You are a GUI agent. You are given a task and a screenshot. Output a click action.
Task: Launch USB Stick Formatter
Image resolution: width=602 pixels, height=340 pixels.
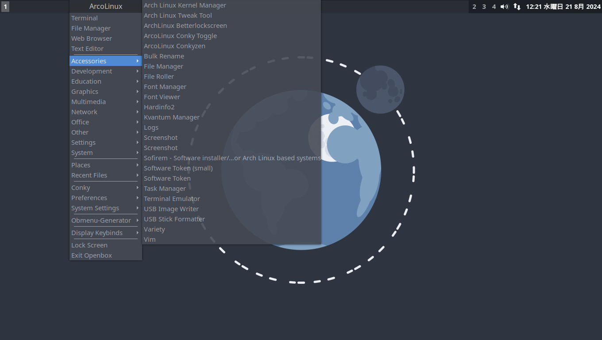232,219
